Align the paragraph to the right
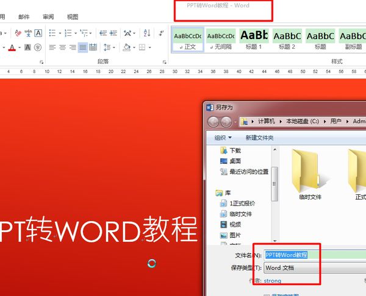This screenshot has width=366, height=296. [73, 48]
